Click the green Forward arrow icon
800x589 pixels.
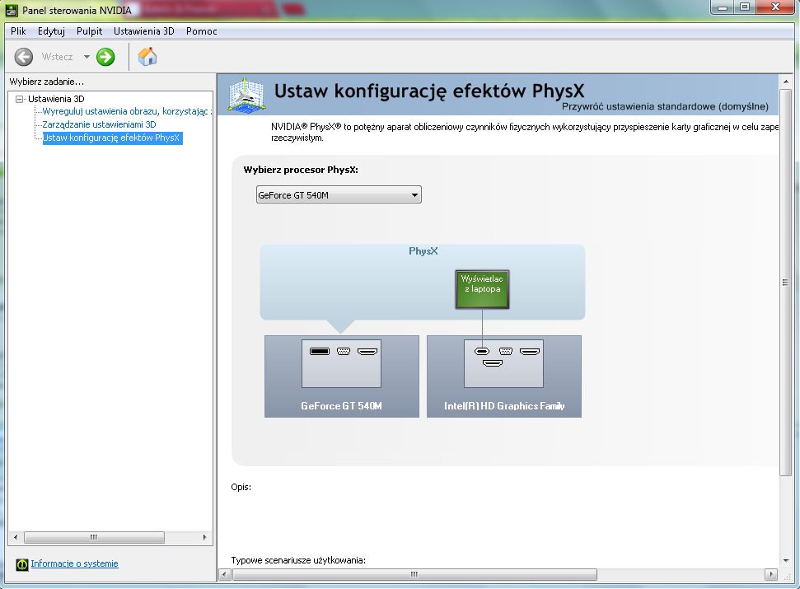pos(105,57)
